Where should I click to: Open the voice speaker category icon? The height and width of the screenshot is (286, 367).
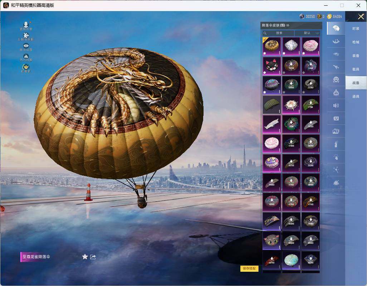[336, 106]
